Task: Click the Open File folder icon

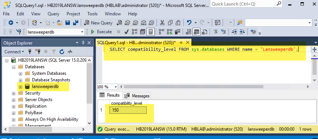Action: click(59, 23)
